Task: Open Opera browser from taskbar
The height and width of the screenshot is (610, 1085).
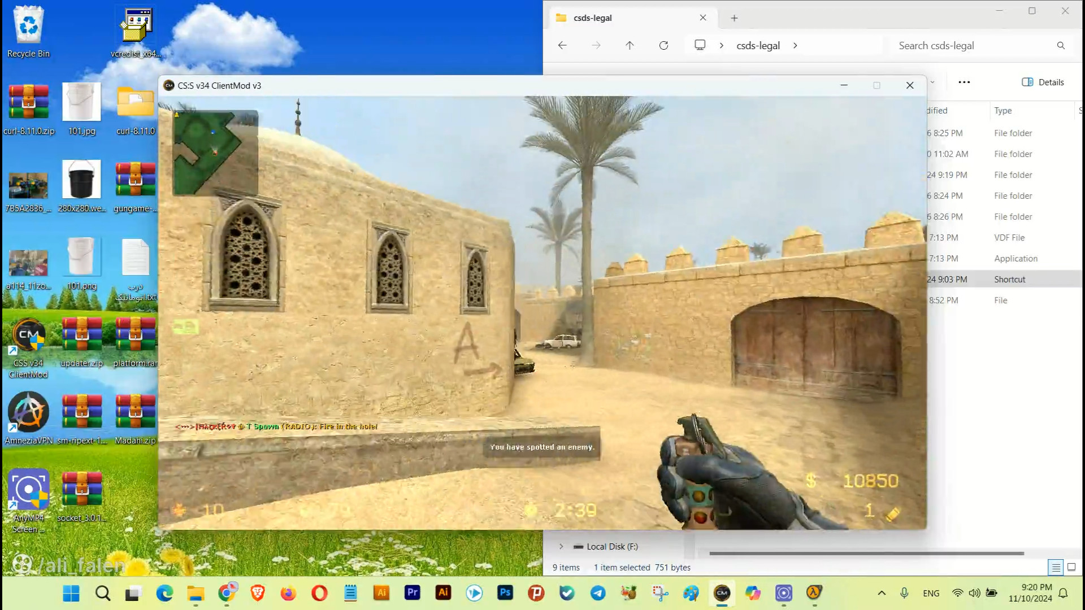Action: (x=319, y=593)
